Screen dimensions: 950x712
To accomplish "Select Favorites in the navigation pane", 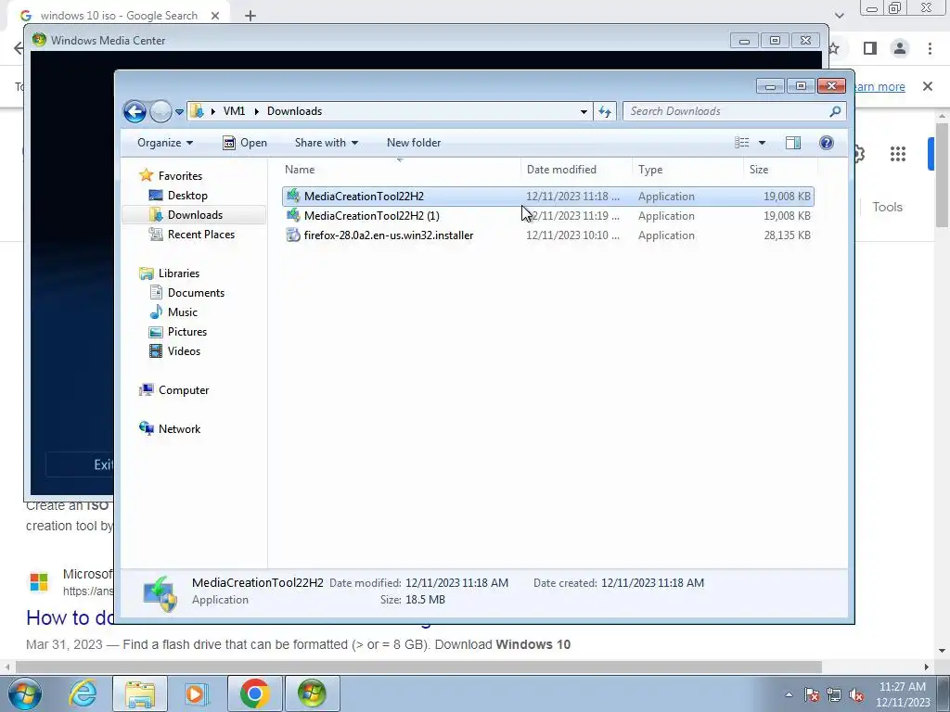I will (180, 176).
